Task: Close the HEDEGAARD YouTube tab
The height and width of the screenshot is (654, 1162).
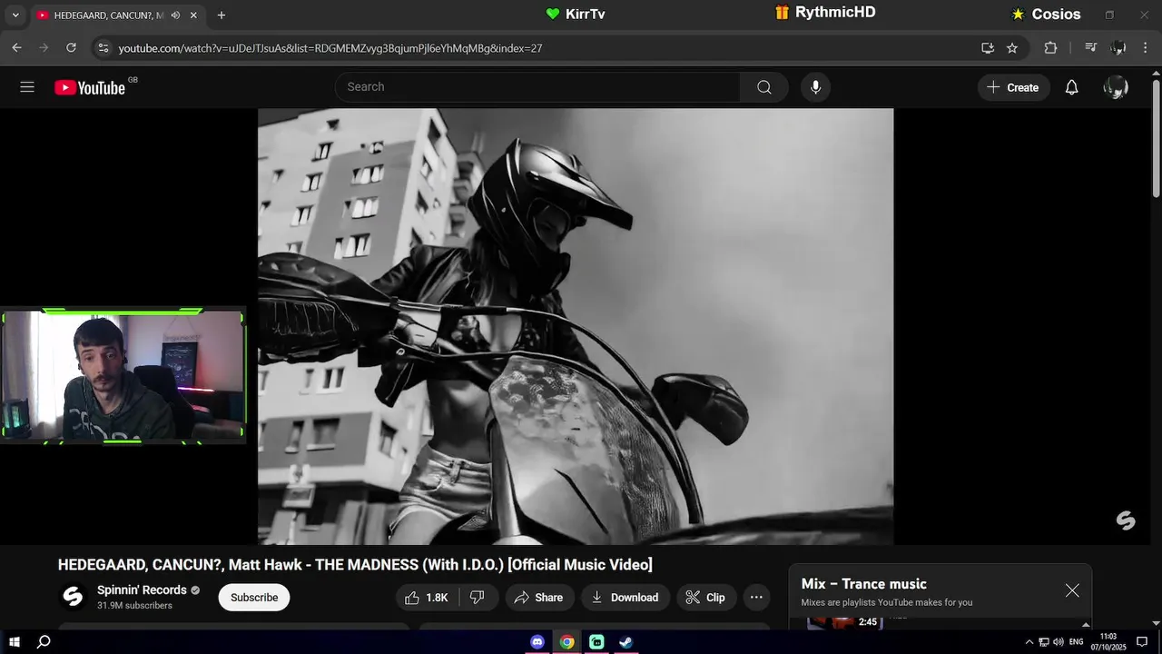Action: [193, 15]
